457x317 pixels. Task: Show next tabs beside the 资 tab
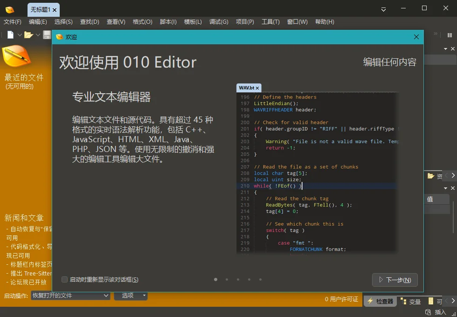453,175
